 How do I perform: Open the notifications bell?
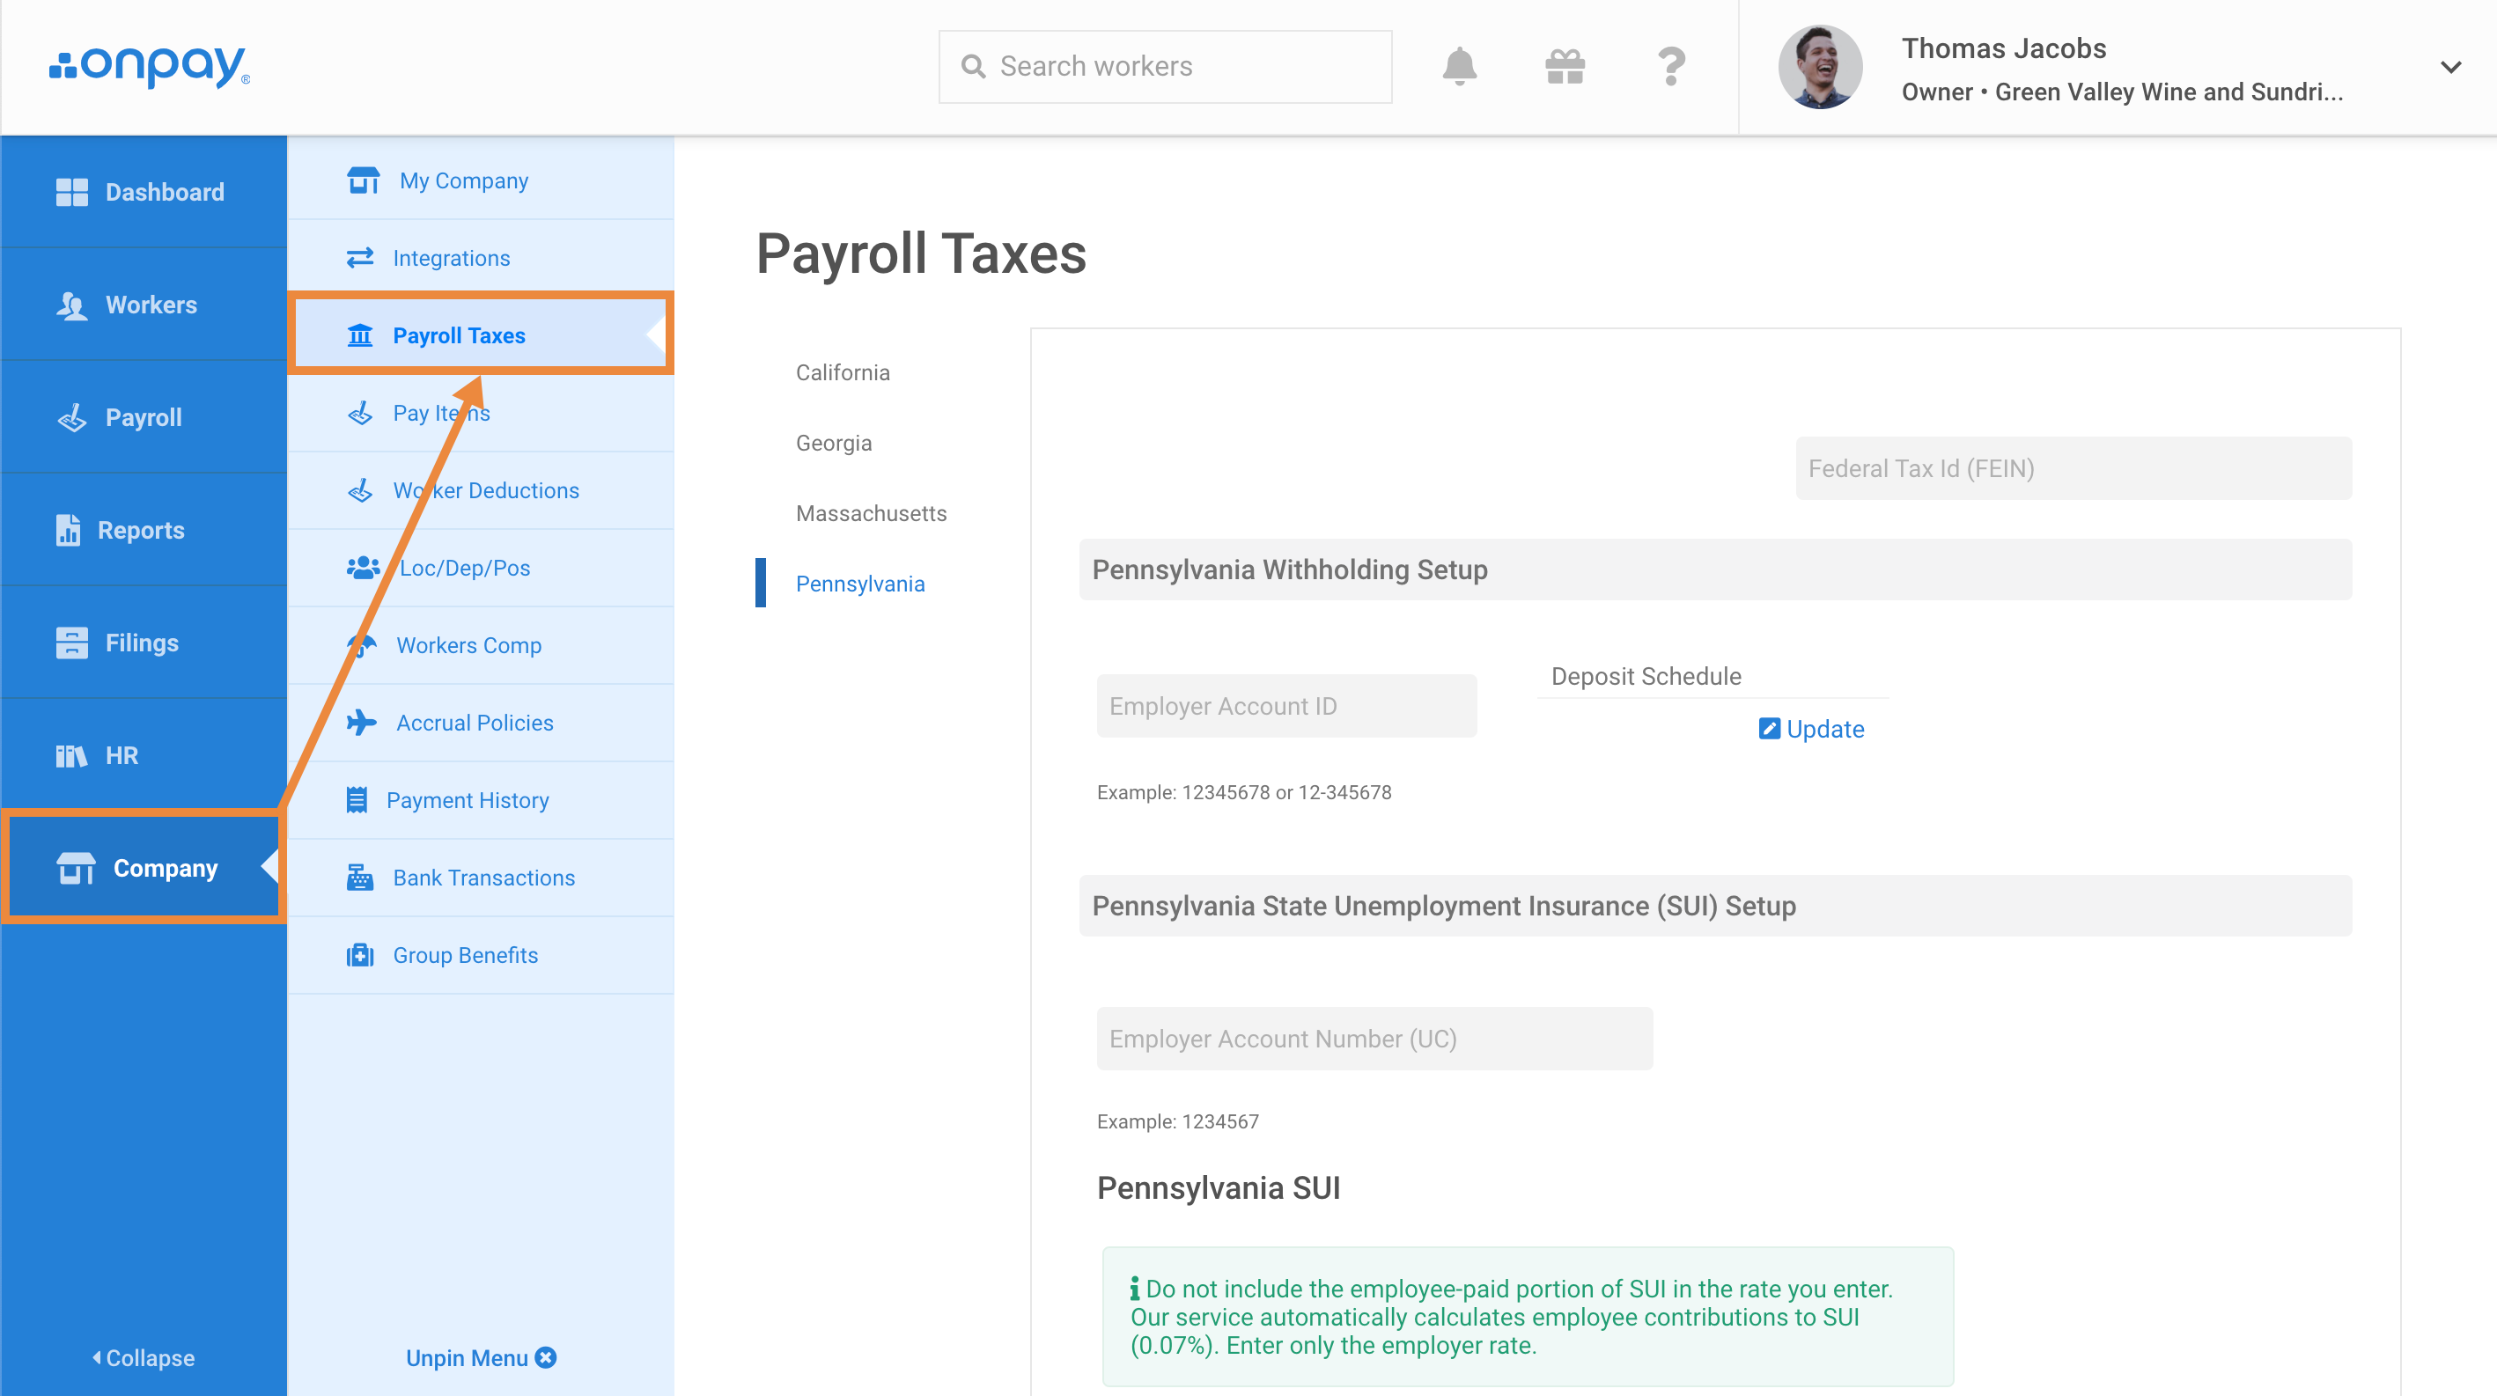pyautogui.click(x=1459, y=66)
